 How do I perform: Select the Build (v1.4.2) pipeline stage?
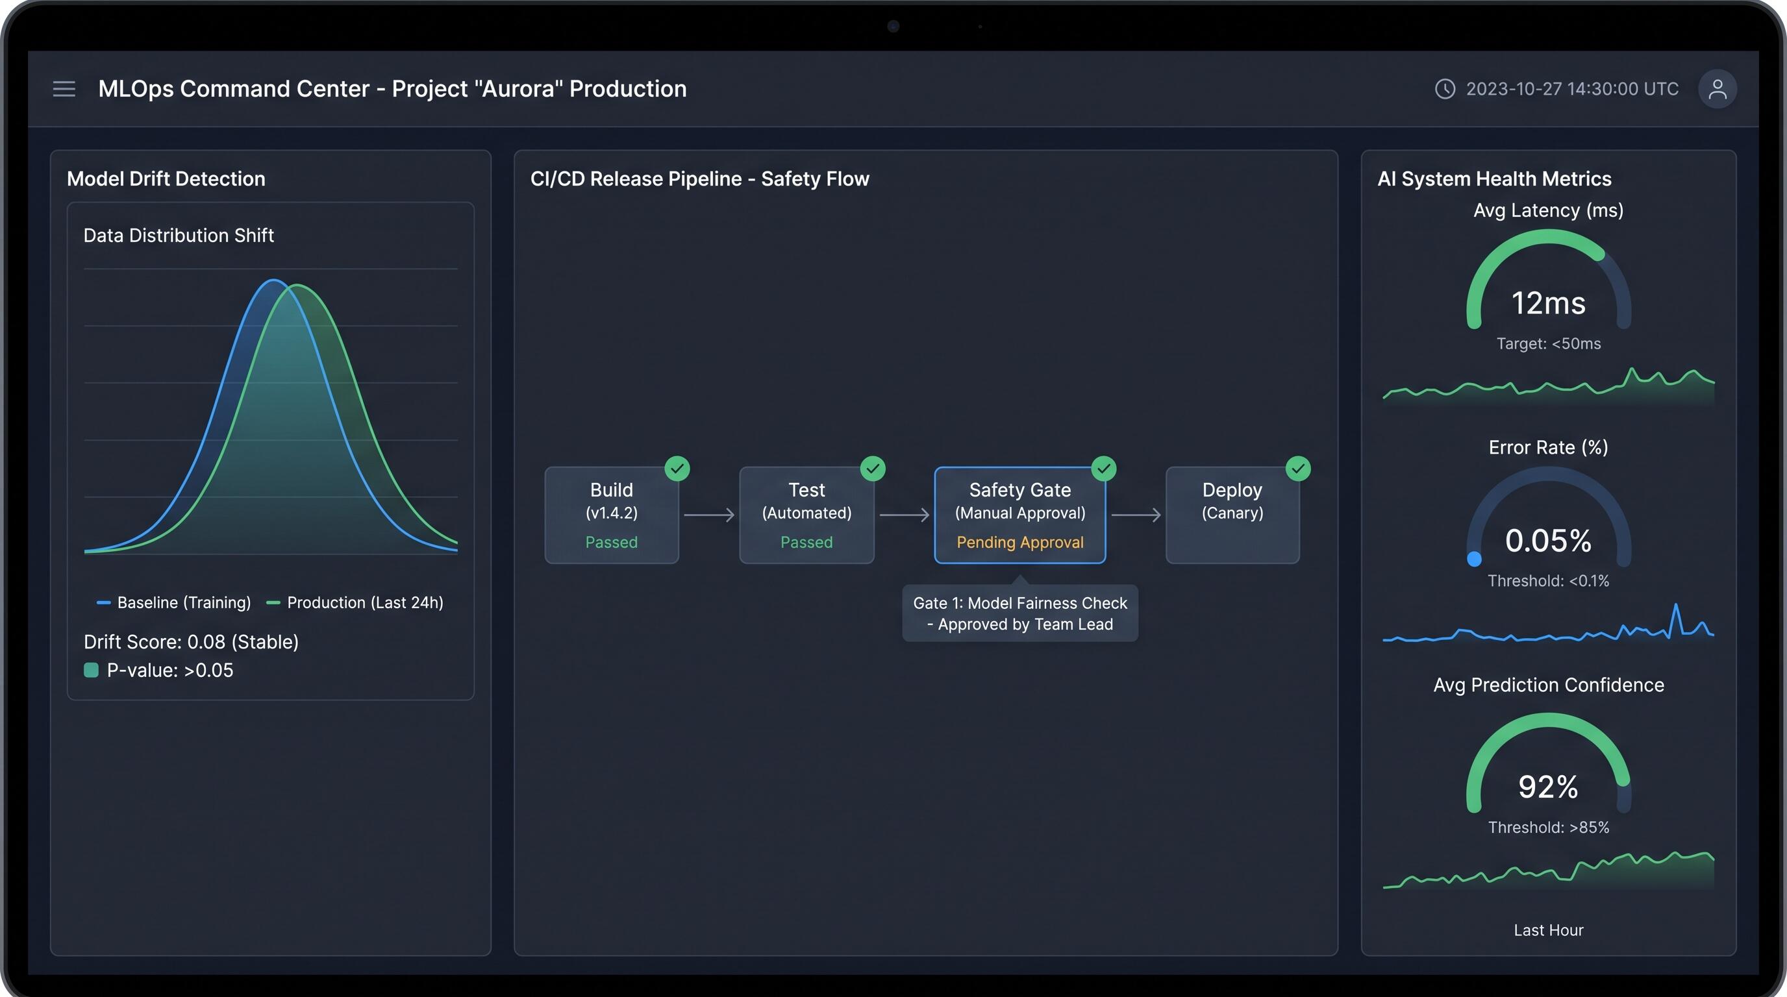[611, 515]
